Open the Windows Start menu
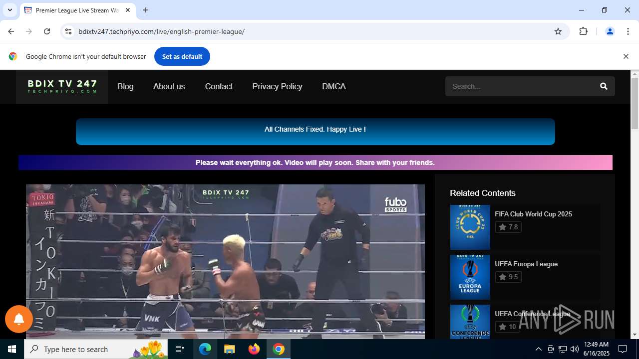This screenshot has width=639, height=359. (12, 349)
